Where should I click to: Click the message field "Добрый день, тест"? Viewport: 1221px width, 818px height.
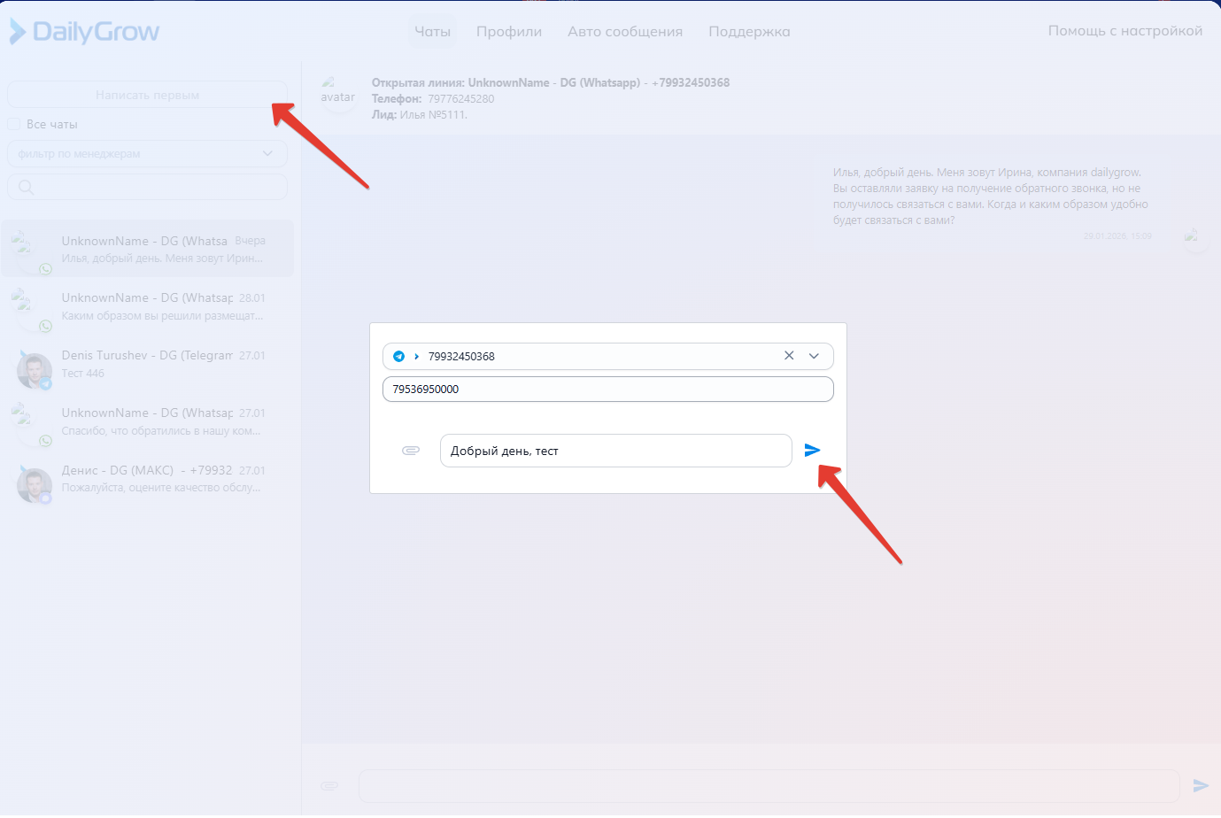pos(615,451)
